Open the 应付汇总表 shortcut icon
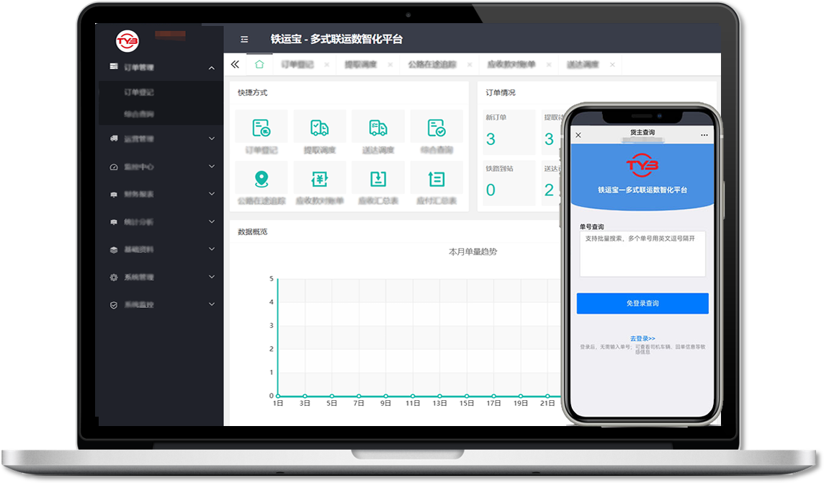Screen dimensions: 824x483 (436, 179)
